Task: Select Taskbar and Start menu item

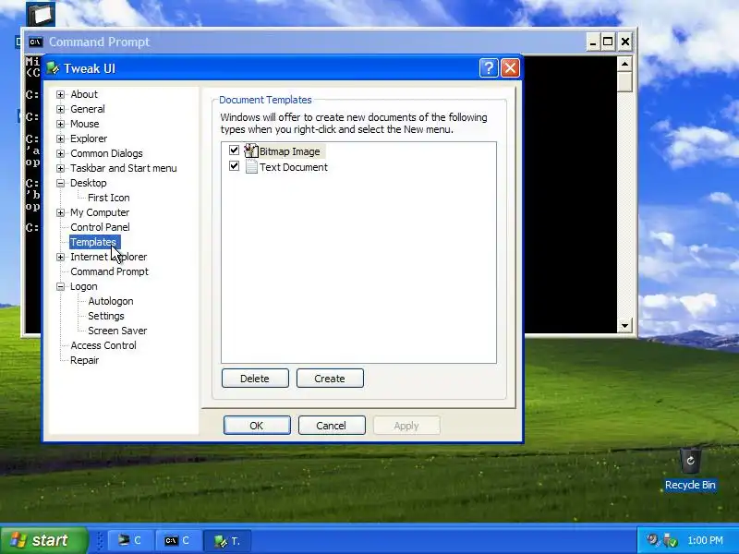Action: point(124,168)
